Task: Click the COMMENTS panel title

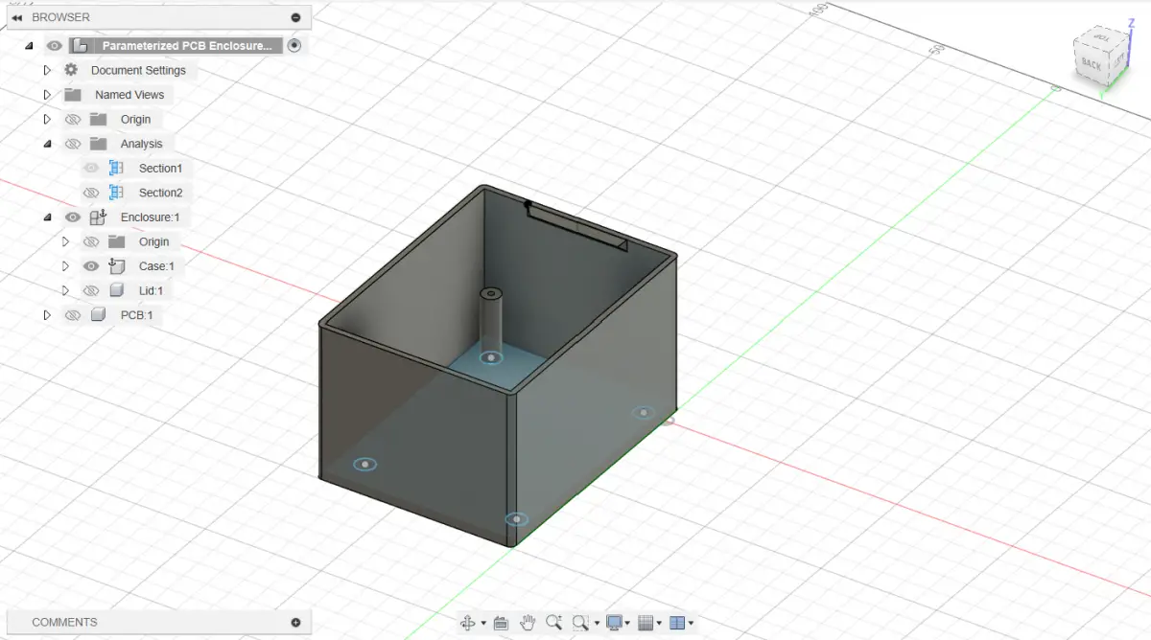Action: click(x=64, y=623)
